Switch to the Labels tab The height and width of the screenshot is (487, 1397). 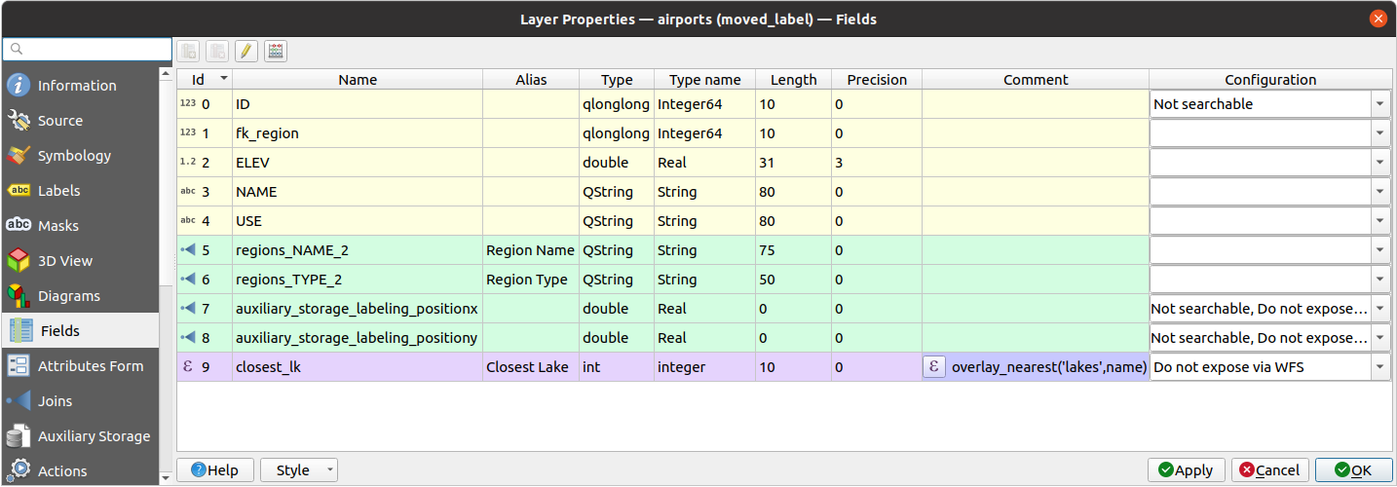click(x=58, y=191)
